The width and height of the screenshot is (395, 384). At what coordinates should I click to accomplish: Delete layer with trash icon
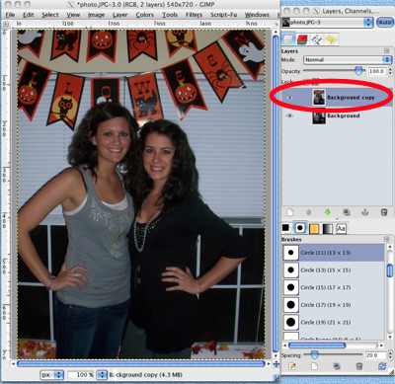[x=384, y=212]
